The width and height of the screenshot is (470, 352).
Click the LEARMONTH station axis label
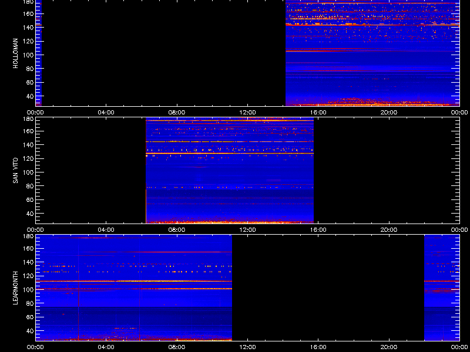tap(16, 288)
